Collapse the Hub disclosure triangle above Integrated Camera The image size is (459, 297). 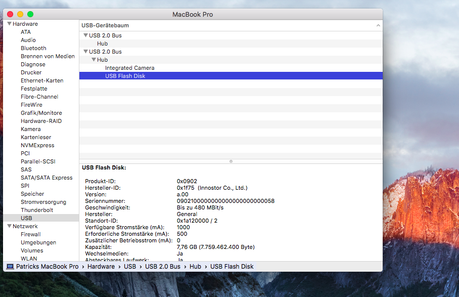[94, 60]
